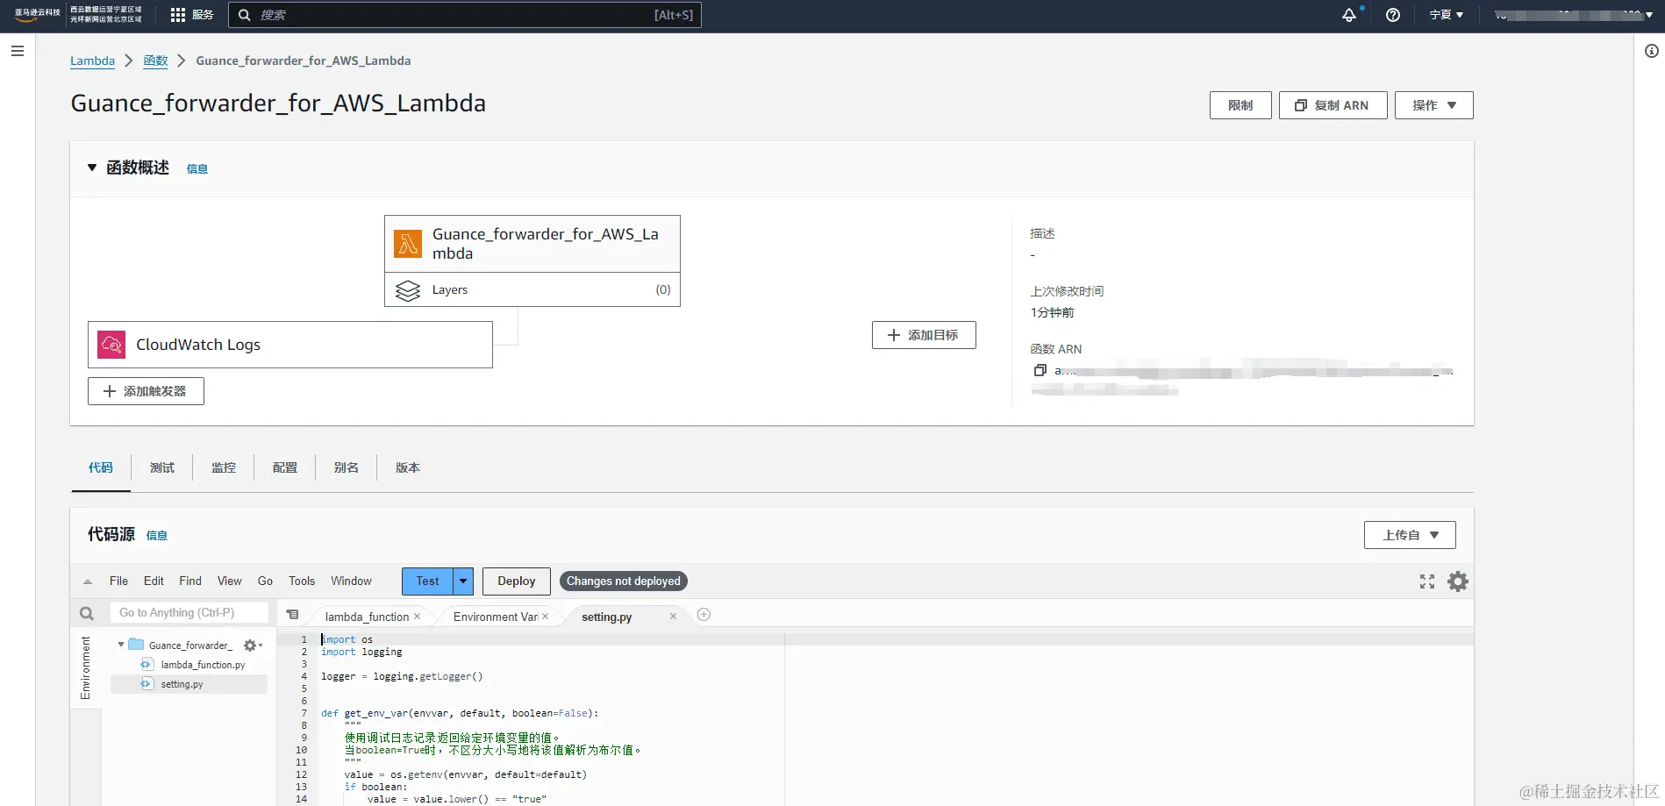Switch to the lambda_function editor tab
Image resolution: width=1665 pixels, height=806 pixels.
pos(367,617)
